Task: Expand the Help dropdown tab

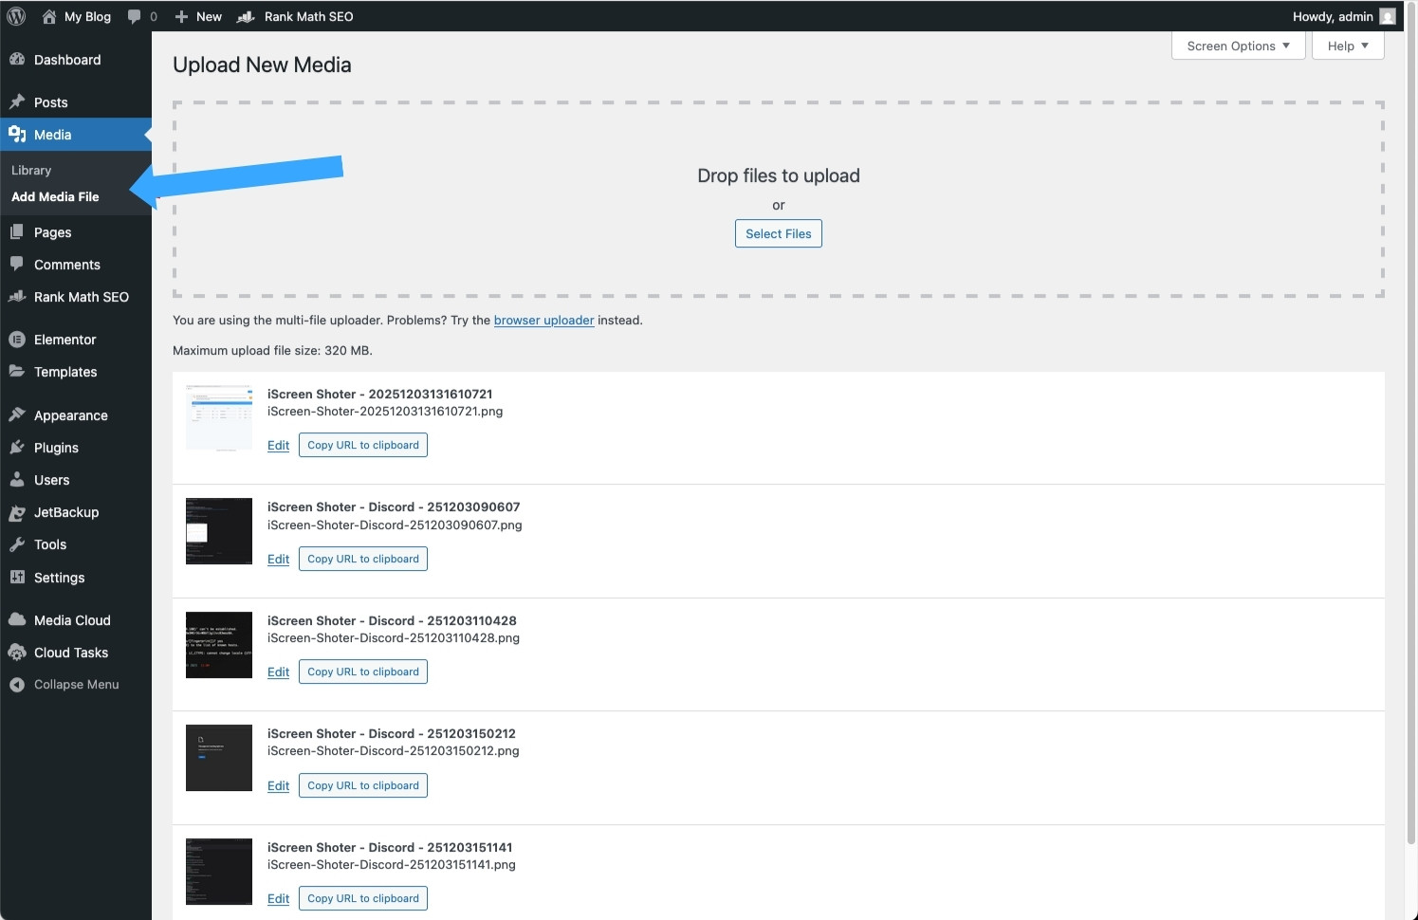Action: click(x=1347, y=46)
